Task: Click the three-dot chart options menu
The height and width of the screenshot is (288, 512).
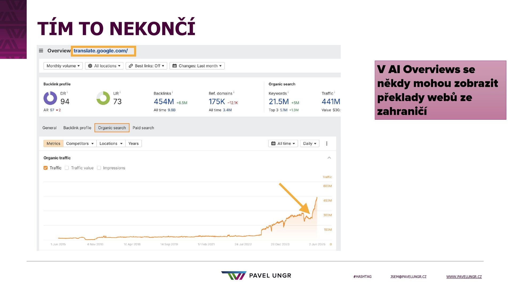Action: [x=327, y=143]
